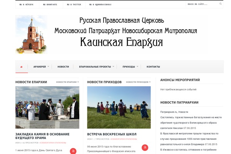Click the Анонсы мероприятий heading

click(x=180, y=80)
